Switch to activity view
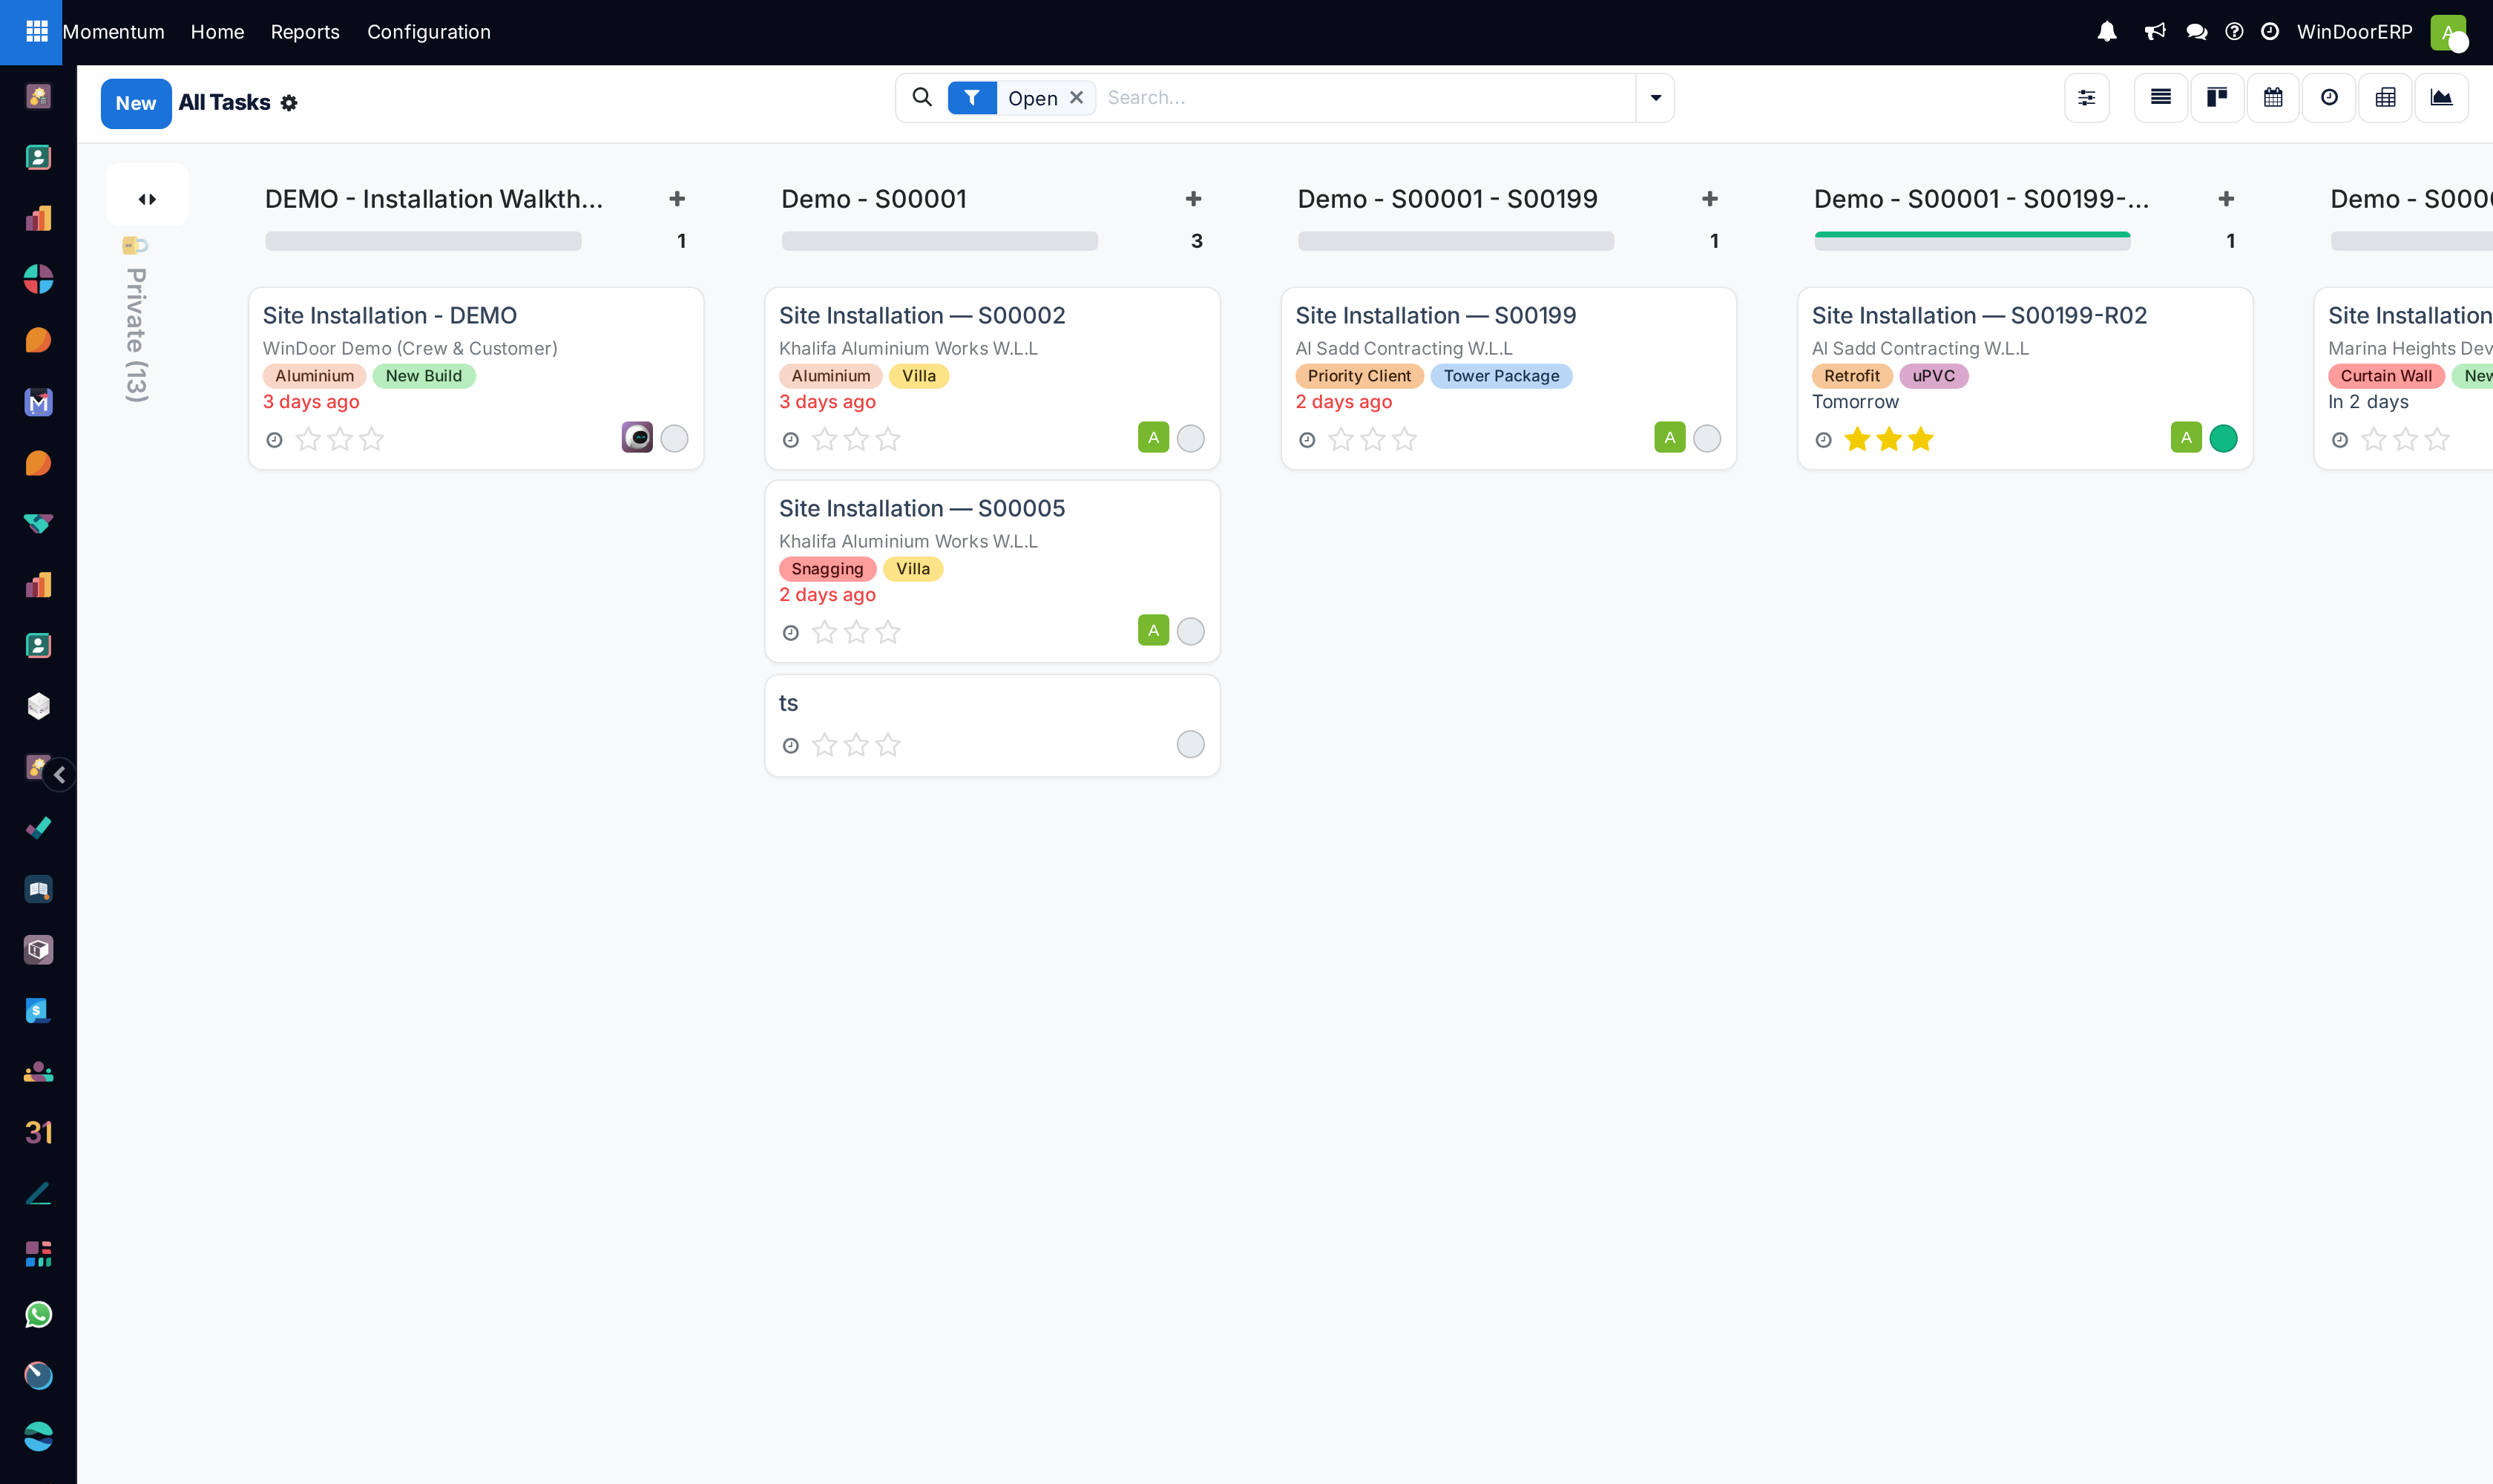2493x1484 pixels. pyautogui.click(x=2329, y=98)
